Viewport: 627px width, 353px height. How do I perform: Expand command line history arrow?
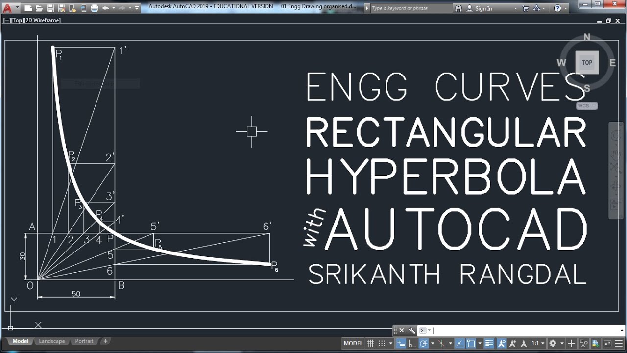pyautogui.click(x=622, y=330)
